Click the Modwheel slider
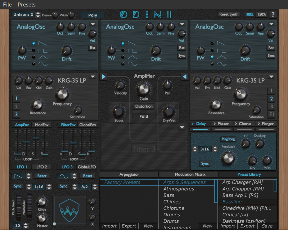 [30, 207]
